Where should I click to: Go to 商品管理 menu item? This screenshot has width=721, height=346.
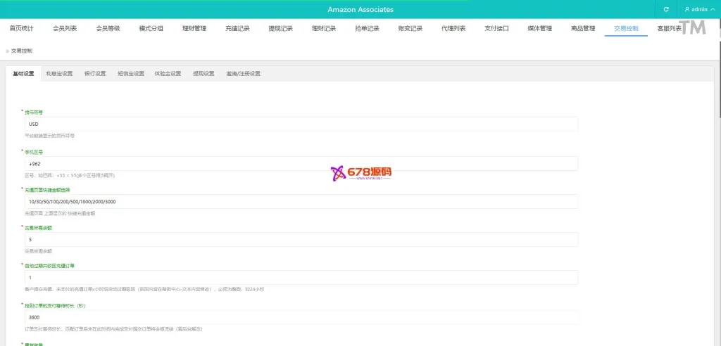click(x=583, y=29)
